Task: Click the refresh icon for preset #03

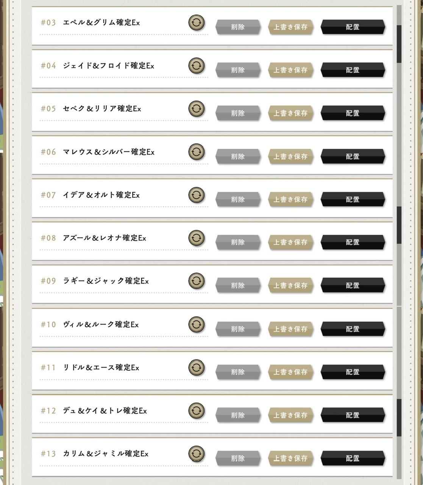Action: tap(196, 22)
